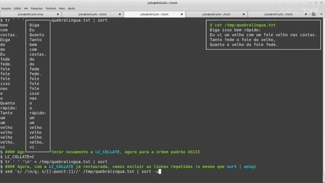Viewport: 325px width, 183px height.
Task: Click the word 'costas.' in the boxed column
Action: tap(38, 54)
